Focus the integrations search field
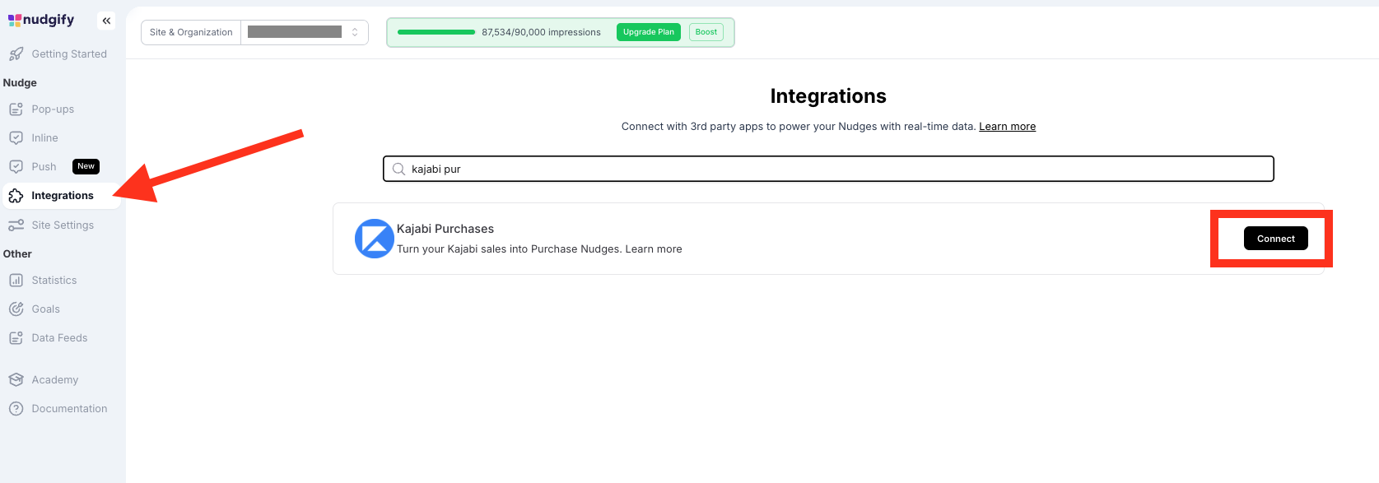The image size is (1379, 483). (x=828, y=169)
